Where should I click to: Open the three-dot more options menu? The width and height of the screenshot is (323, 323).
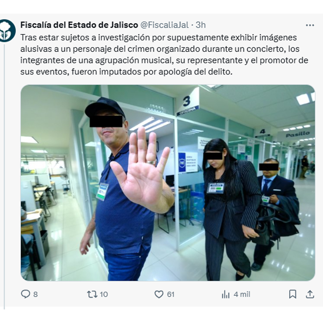pos(310,25)
